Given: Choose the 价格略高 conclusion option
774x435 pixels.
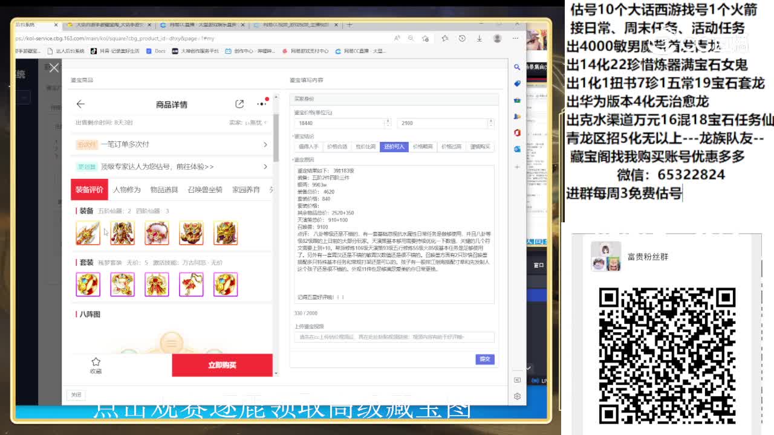Looking at the screenshot, I should [423, 147].
